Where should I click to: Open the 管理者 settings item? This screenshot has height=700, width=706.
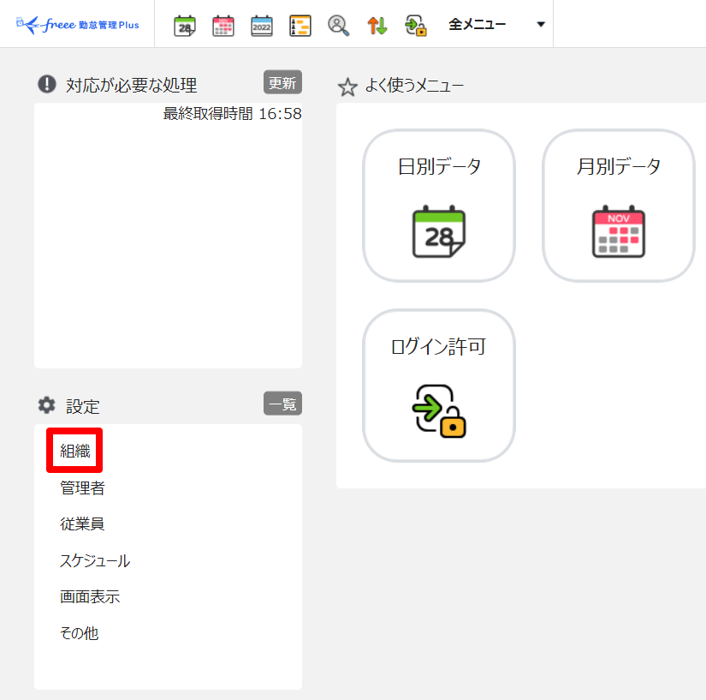82,488
